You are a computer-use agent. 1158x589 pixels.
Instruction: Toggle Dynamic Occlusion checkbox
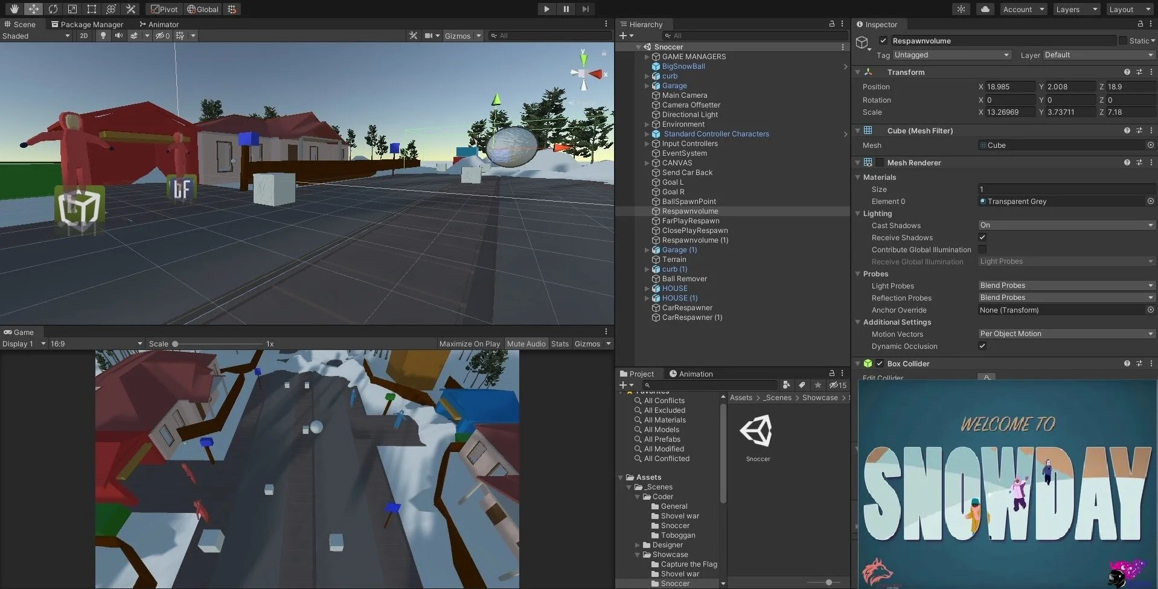[982, 346]
